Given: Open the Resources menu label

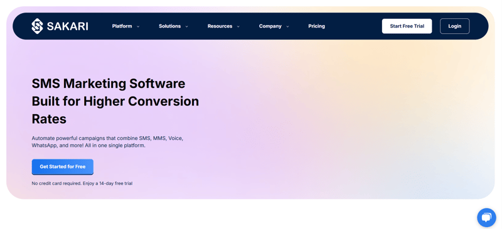Looking at the screenshot, I should [220, 26].
